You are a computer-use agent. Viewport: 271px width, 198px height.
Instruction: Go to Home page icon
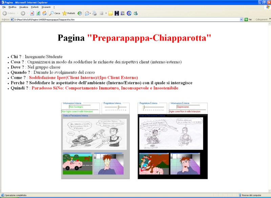click(44, 13)
